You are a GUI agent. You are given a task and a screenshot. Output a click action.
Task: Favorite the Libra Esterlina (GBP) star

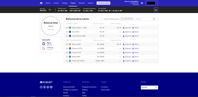(x=67, y=36)
